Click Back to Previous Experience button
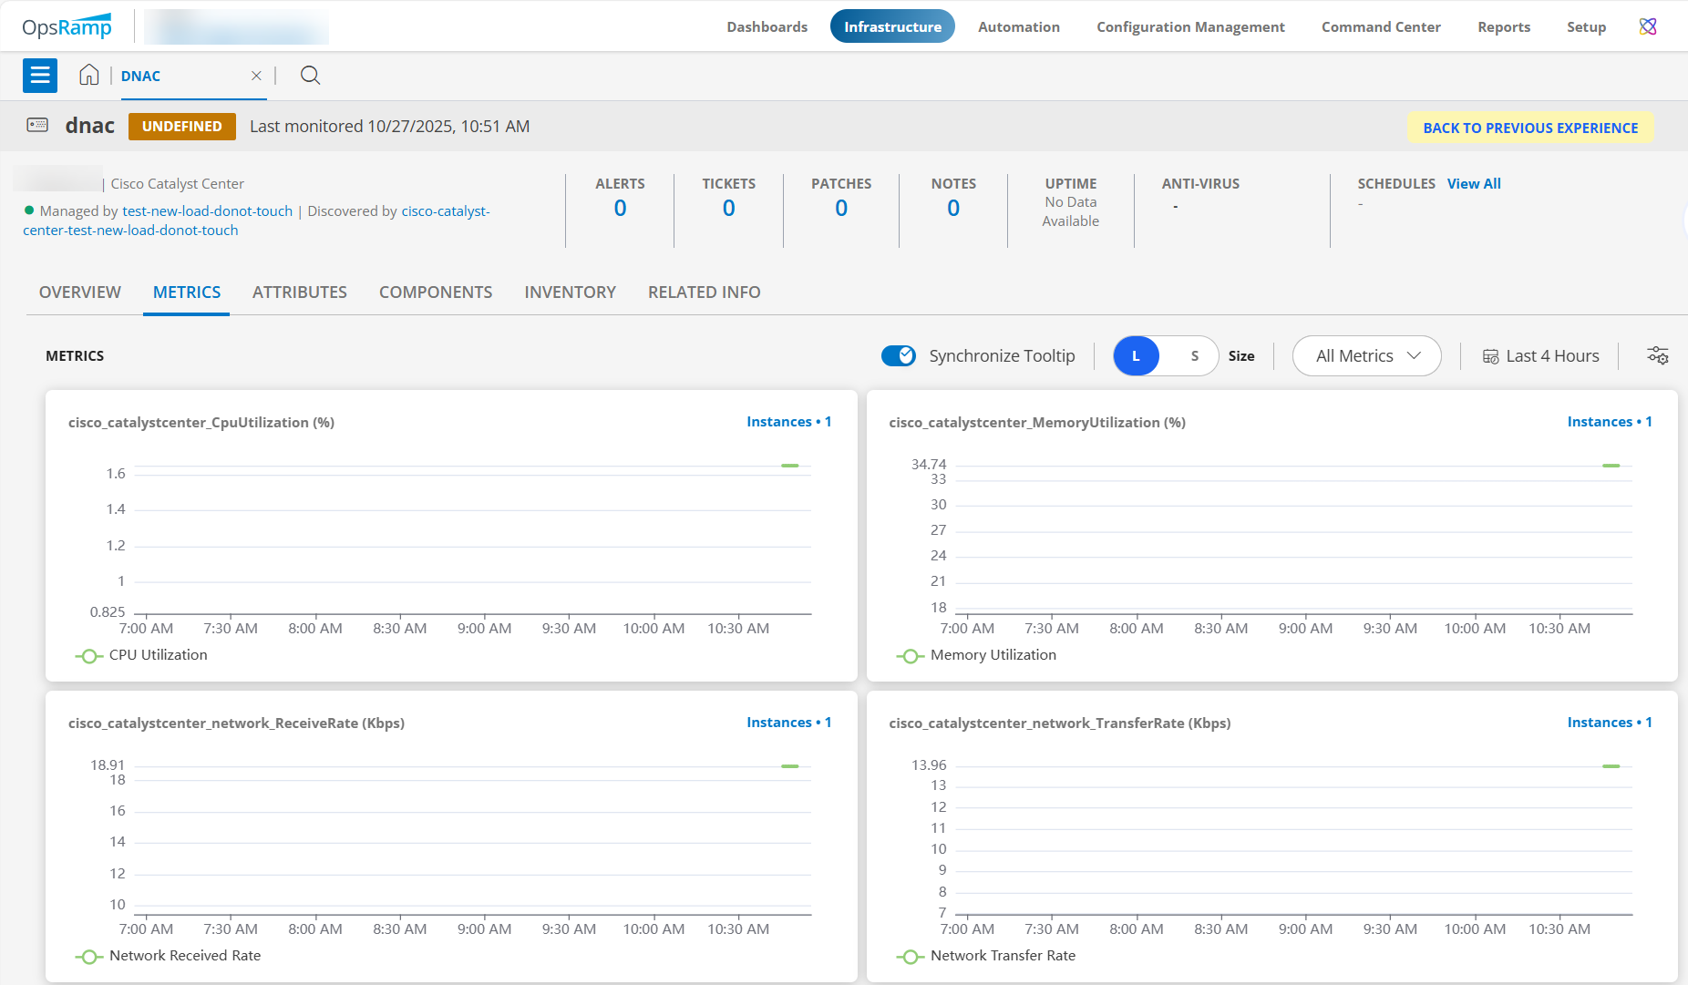Image resolution: width=1688 pixels, height=985 pixels. click(x=1529, y=128)
